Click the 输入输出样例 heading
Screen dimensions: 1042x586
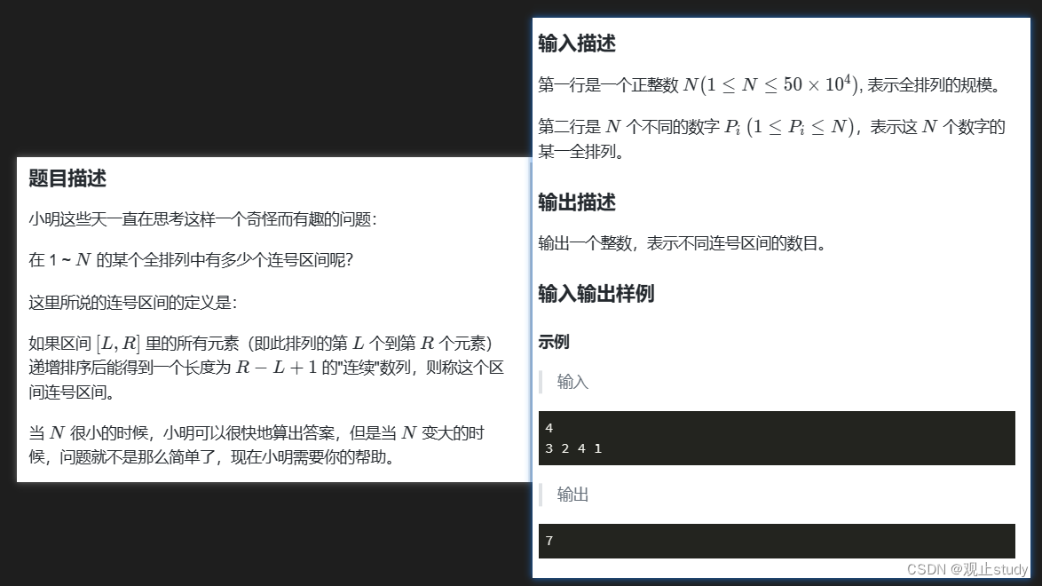pos(596,293)
